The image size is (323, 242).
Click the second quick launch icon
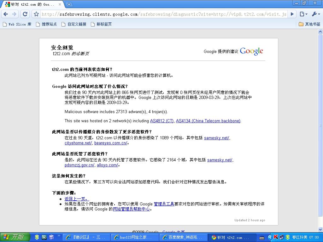[x=44, y=237]
